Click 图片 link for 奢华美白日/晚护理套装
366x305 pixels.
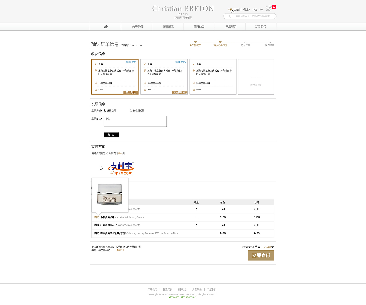point(97,233)
